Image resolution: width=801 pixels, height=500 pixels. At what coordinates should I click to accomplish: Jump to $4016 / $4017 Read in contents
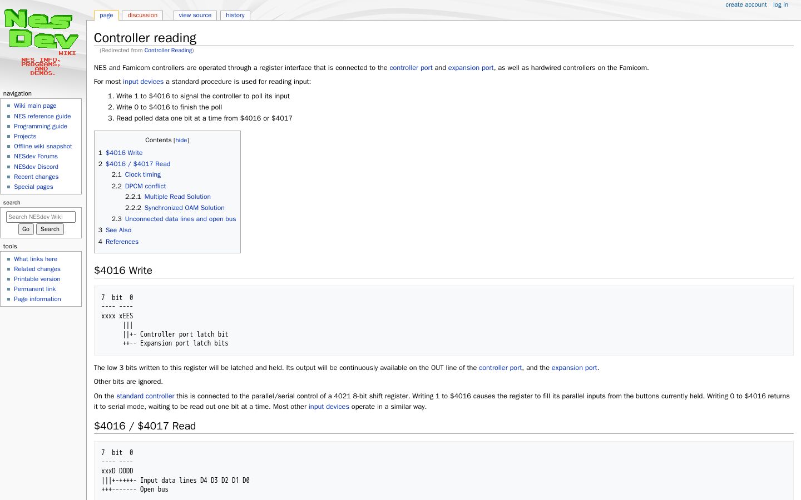click(x=138, y=164)
